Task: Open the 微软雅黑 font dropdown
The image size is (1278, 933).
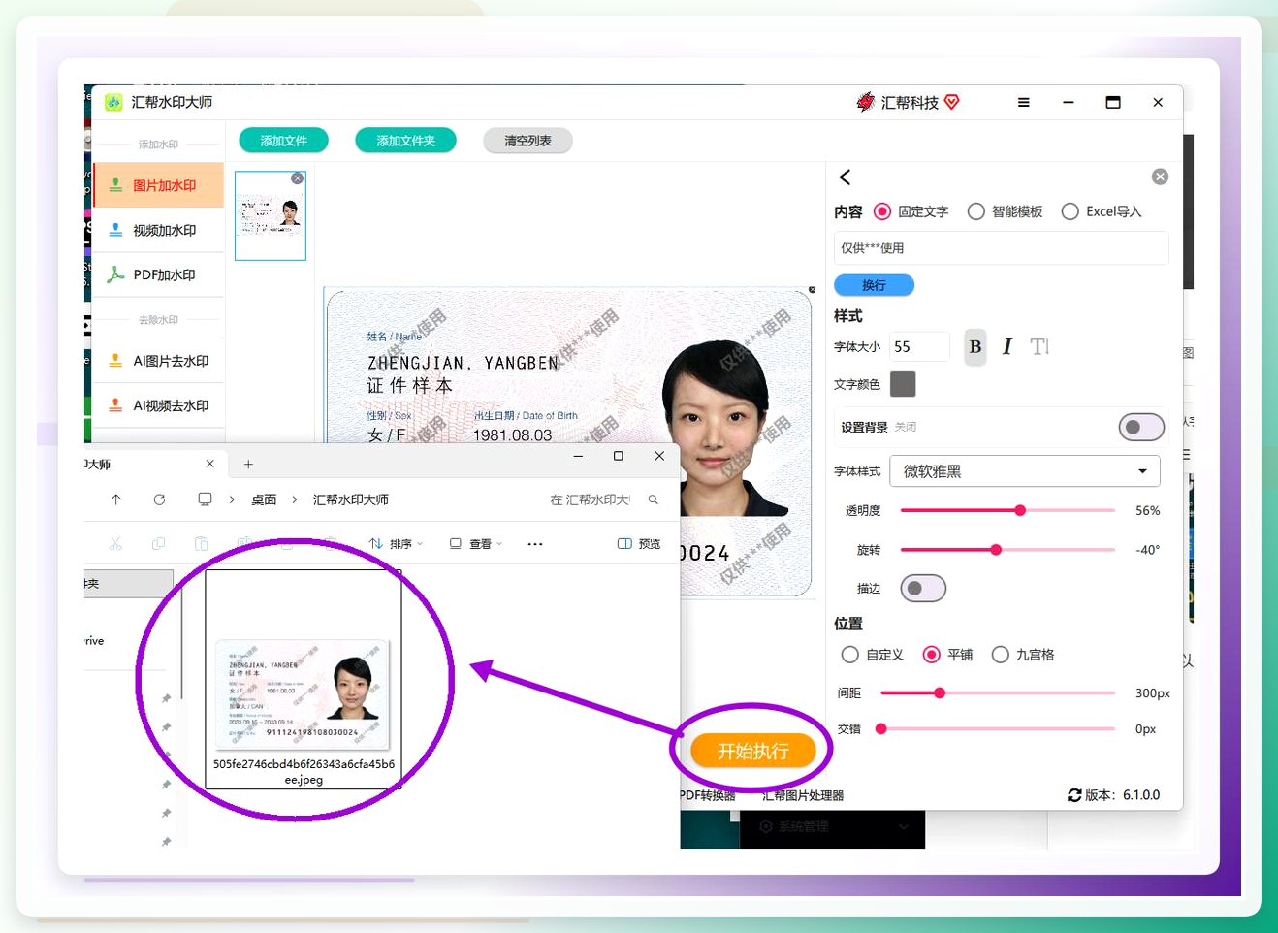Action: [x=1025, y=471]
